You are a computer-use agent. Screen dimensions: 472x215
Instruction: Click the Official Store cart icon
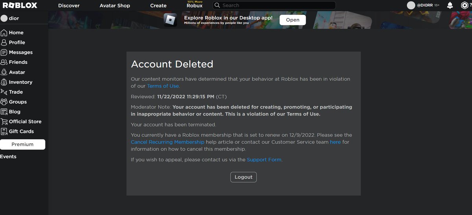(4, 121)
